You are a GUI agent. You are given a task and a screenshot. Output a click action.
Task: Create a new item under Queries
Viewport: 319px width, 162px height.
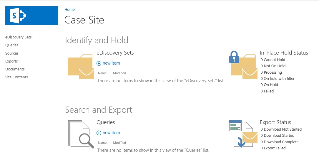(111, 133)
